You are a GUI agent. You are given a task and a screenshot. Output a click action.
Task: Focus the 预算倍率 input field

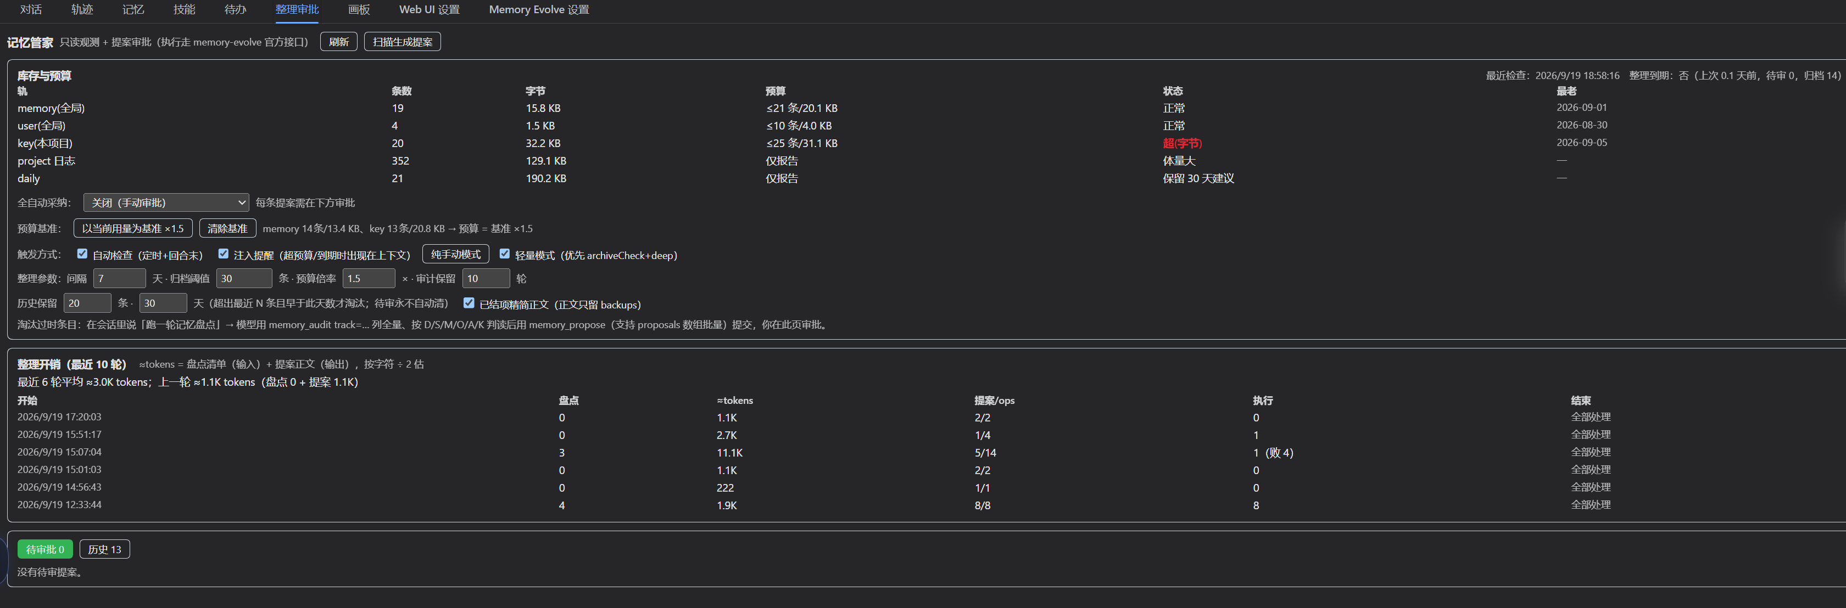click(369, 279)
